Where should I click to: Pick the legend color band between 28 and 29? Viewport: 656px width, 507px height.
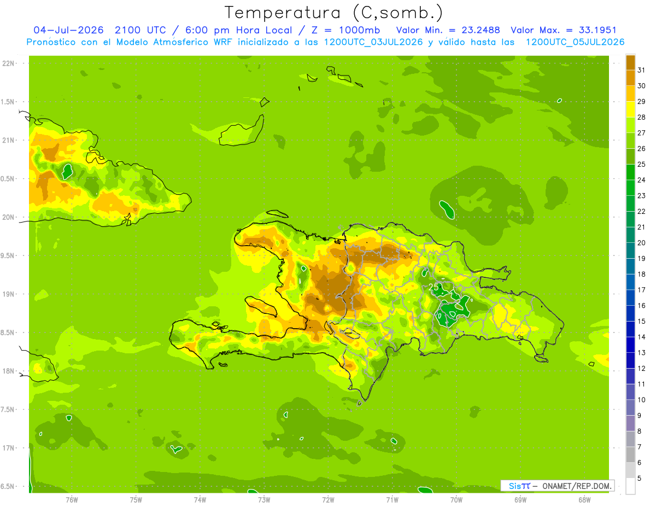630,109
